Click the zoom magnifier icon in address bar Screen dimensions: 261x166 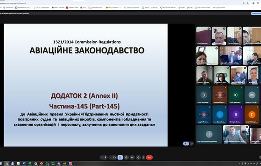[244, 3]
